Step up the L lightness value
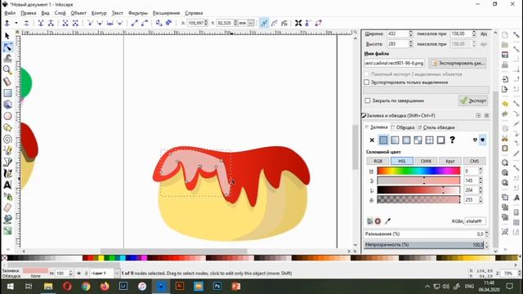Viewport: 523px width, 294px height. 481,189
